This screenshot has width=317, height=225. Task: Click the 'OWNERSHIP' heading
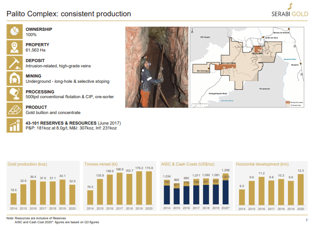click(39, 30)
